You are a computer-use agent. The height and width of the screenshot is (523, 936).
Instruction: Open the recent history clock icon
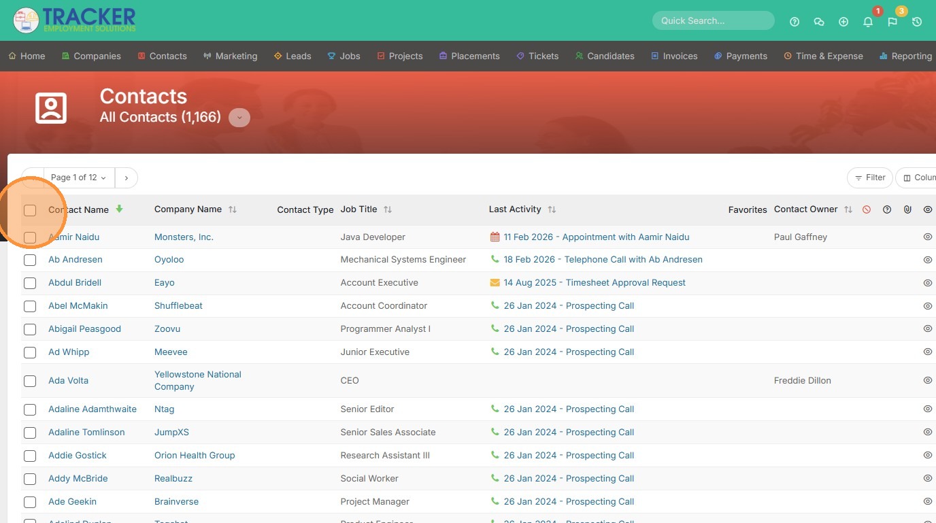click(917, 22)
